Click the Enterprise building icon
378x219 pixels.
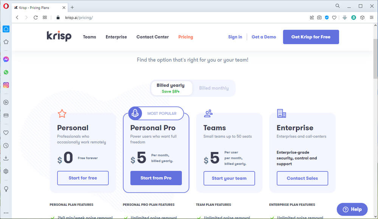click(x=281, y=113)
